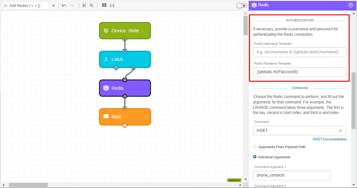Image resolution: width=357 pixels, height=188 pixels.
Task: Click properties panel scroll up arrow
Action: click(353, 14)
